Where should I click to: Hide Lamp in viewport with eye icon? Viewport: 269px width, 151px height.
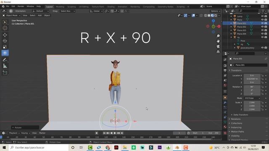coord(262,16)
